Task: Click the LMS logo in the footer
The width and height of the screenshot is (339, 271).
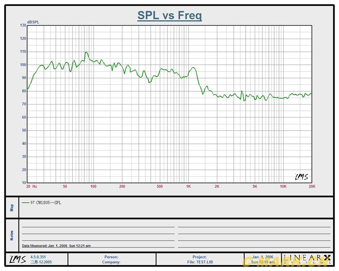Action: (17, 259)
